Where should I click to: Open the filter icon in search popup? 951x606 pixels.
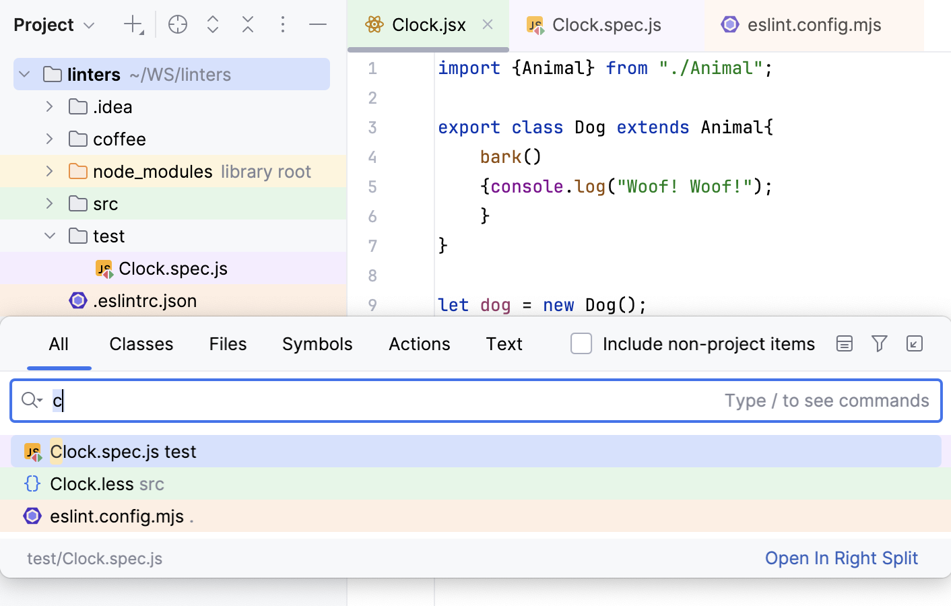tap(880, 344)
